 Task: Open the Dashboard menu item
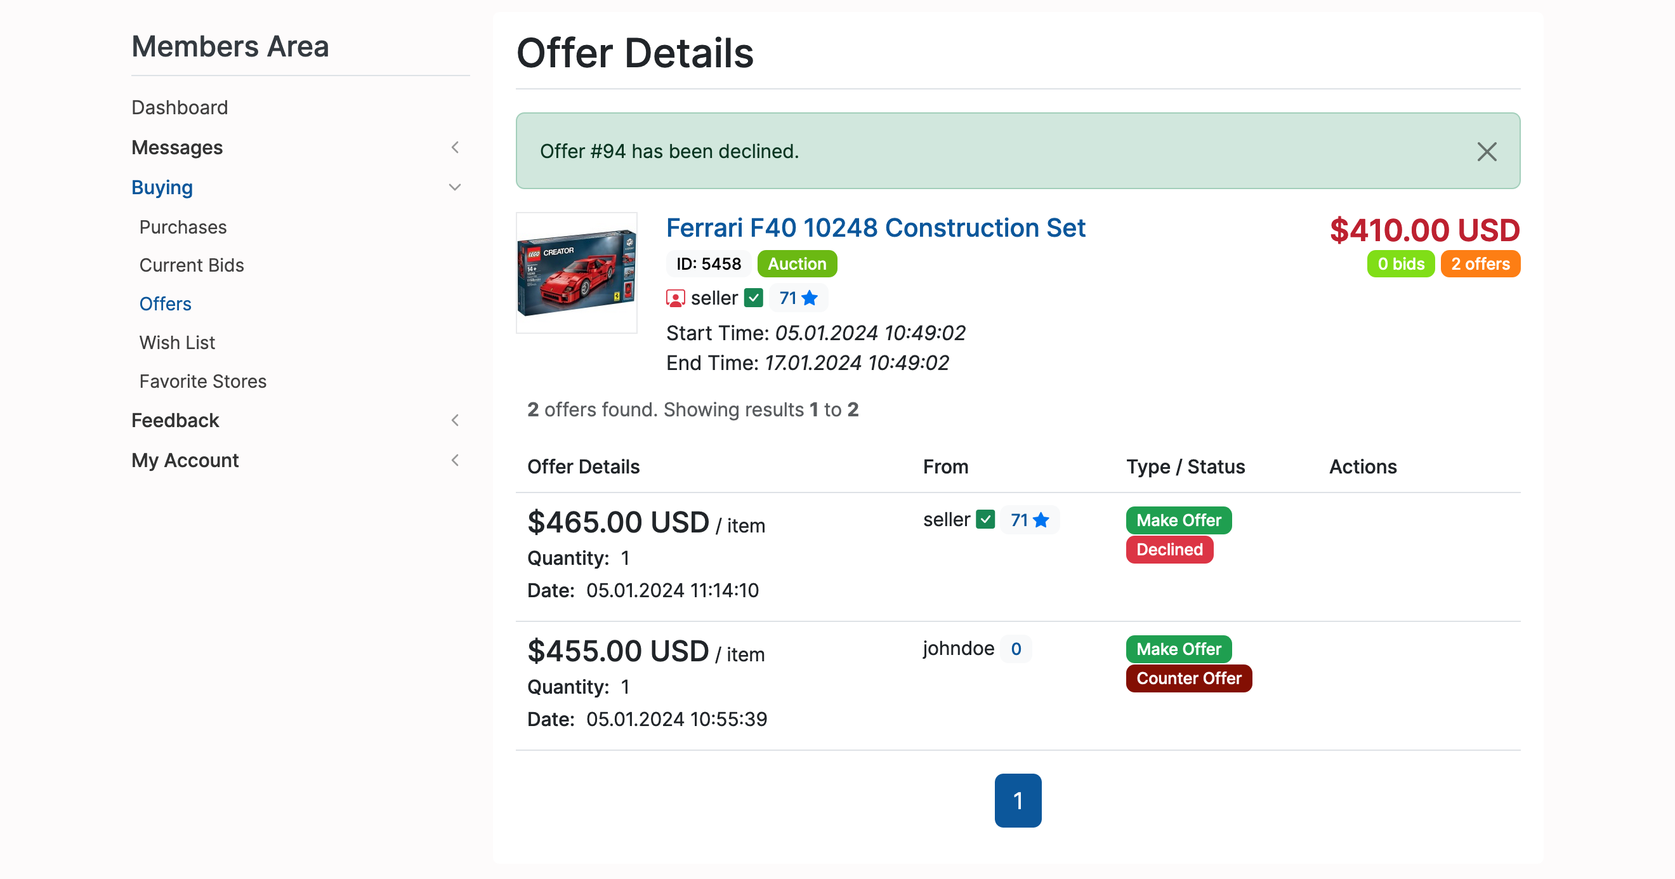click(180, 107)
